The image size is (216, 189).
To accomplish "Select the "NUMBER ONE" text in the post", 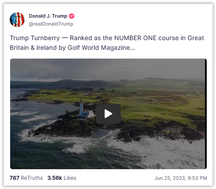I will pos(135,38).
